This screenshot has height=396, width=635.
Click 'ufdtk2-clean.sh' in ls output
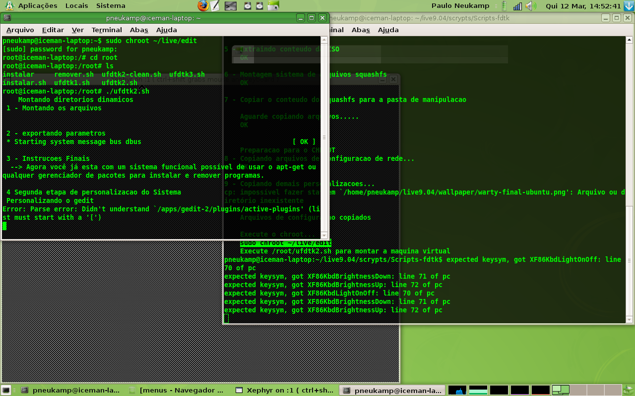[x=131, y=74]
